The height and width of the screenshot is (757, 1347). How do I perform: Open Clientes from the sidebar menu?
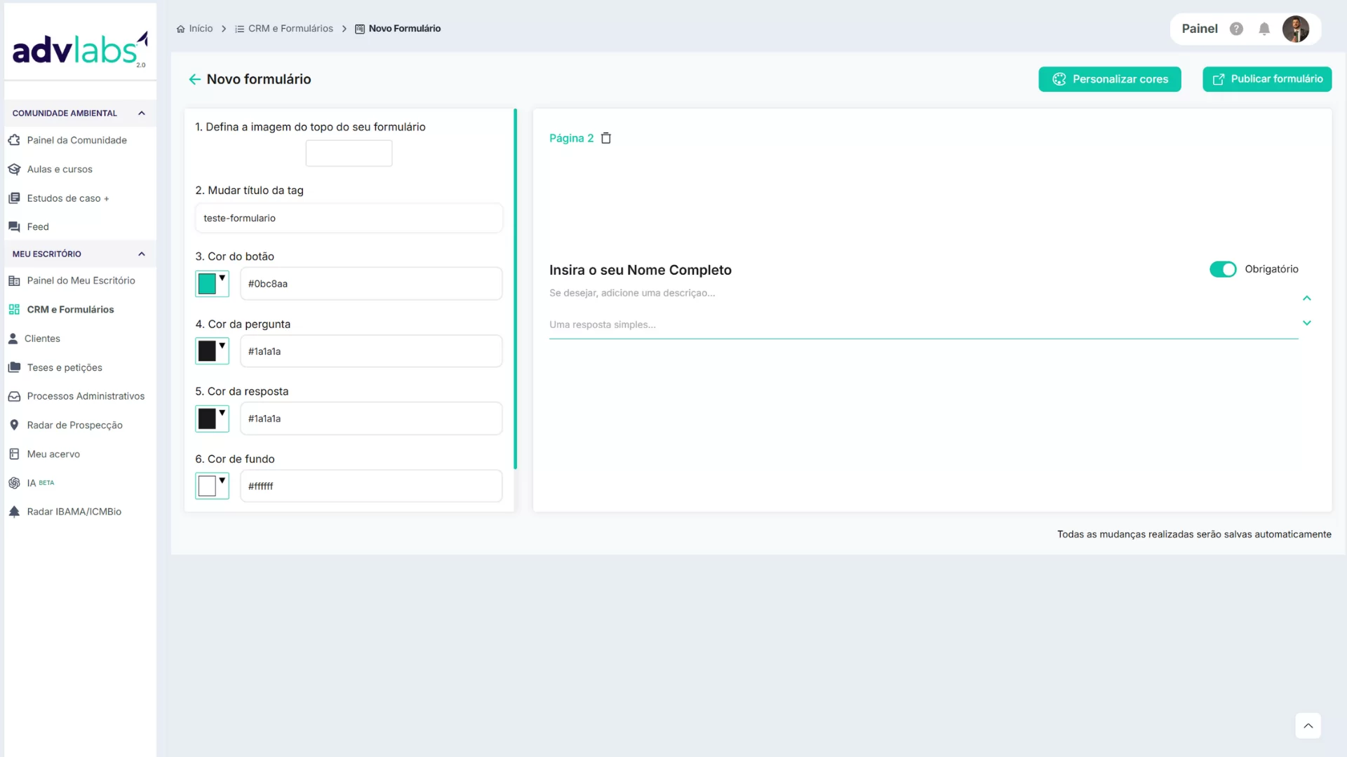coord(42,339)
